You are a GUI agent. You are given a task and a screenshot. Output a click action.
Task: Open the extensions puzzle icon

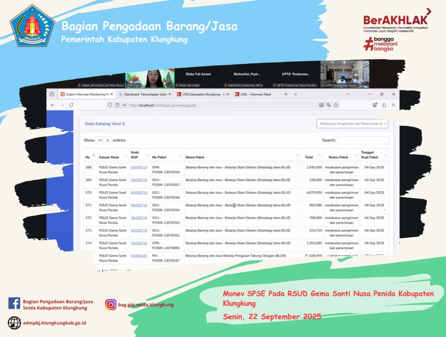pyautogui.click(x=384, y=105)
